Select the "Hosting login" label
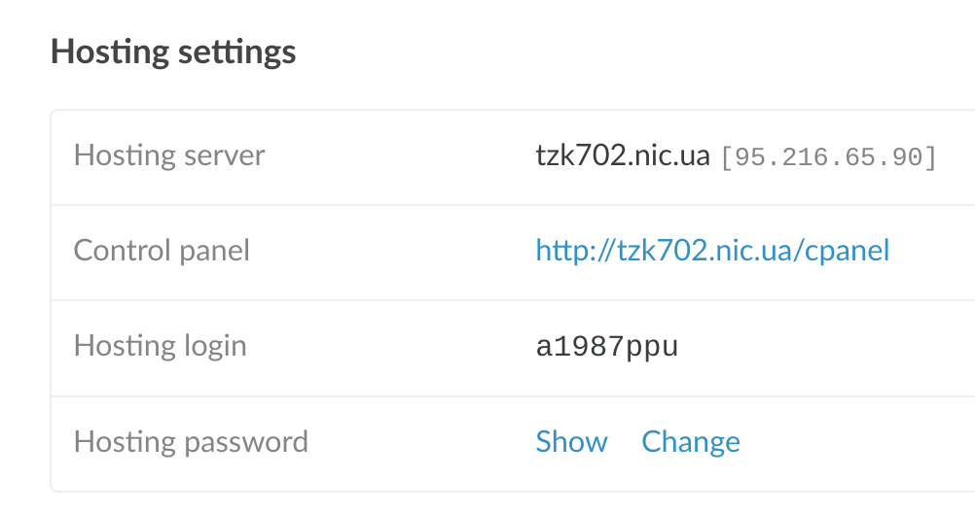 coord(160,346)
